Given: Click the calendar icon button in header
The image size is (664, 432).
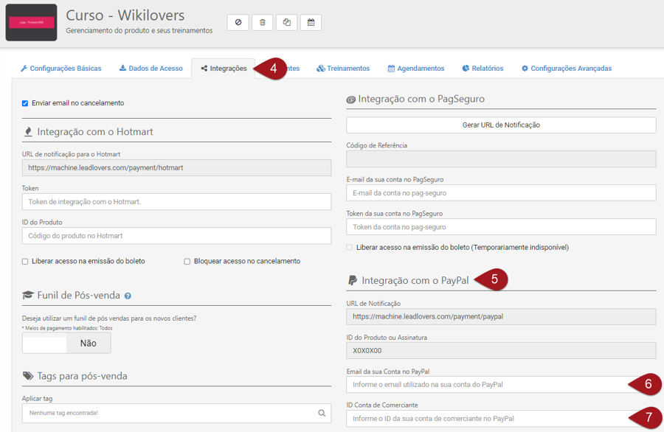Looking at the screenshot, I should 311,22.
